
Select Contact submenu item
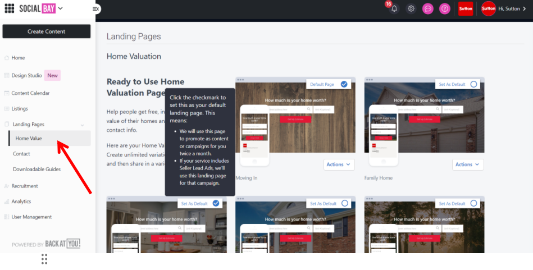21,153
